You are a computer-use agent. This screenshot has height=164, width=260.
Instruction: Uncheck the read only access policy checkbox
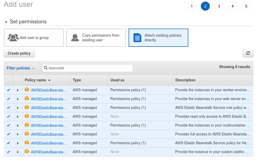(x=9, y=116)
